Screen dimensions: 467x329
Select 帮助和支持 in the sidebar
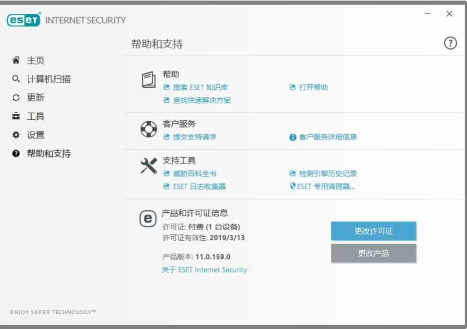[49, 153]
